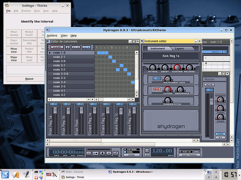Click the Kick Reg 1a mixer fader
The width and height of the screenshot is (241, 180).
55,111
